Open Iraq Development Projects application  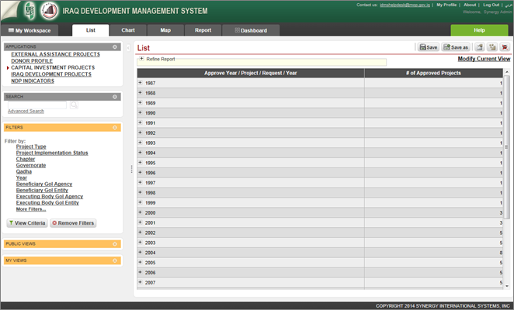[x=51, y=74]
